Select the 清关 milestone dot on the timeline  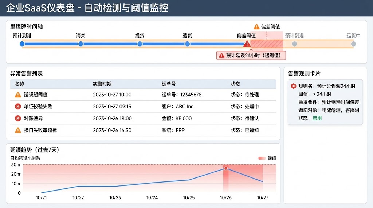81,44
